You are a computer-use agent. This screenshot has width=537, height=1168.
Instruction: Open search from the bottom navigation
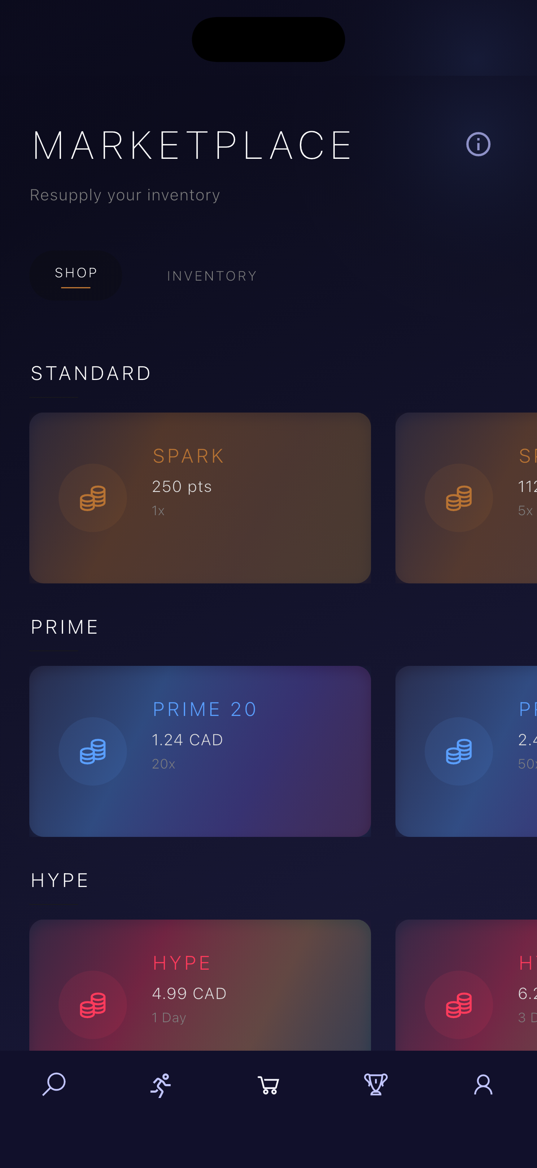(x=54, y=1085)
